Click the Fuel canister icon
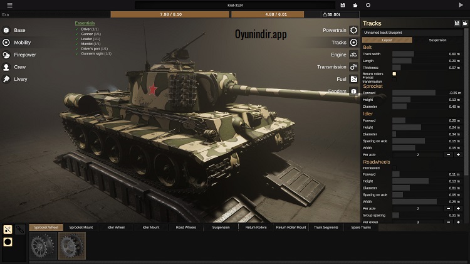This screenshot has width=470, height=264. (x=353, y=79)
